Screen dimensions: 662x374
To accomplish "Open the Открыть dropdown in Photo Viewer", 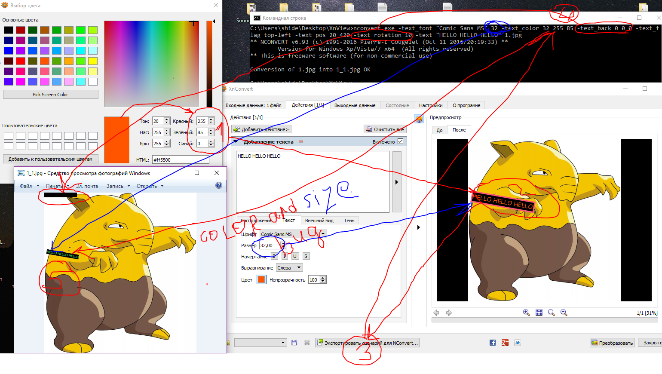I will tap(150, 186).
